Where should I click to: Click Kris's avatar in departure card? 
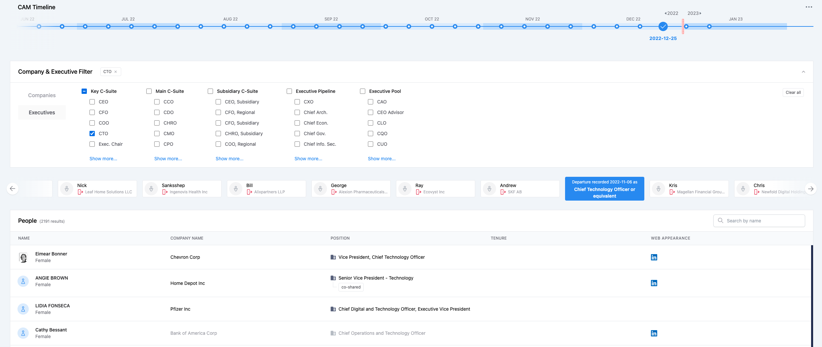[659, 189]
